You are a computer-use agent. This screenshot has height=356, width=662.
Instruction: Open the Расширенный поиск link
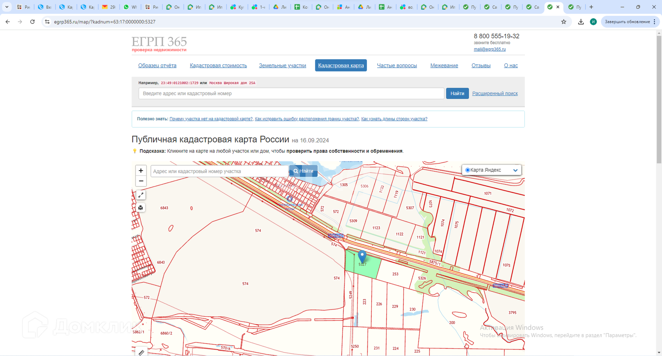click(x=495, y=93)
